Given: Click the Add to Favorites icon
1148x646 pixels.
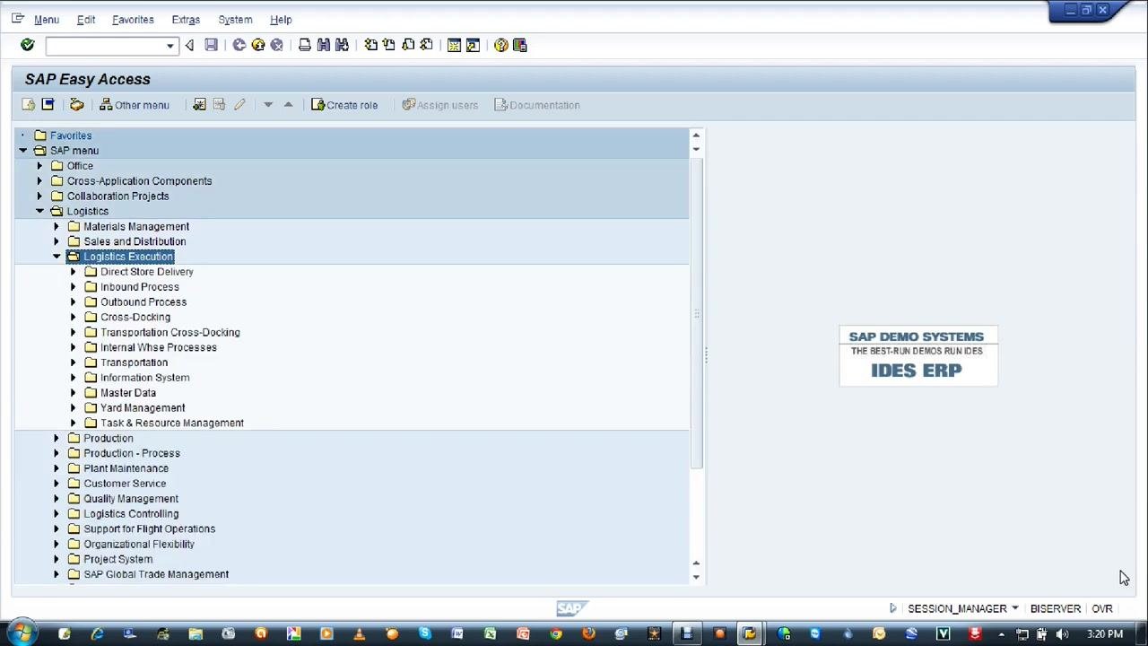Looking at the screenshot, I should tap(199, 105).
